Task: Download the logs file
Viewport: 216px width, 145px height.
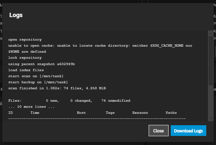Action: [188, 131]
